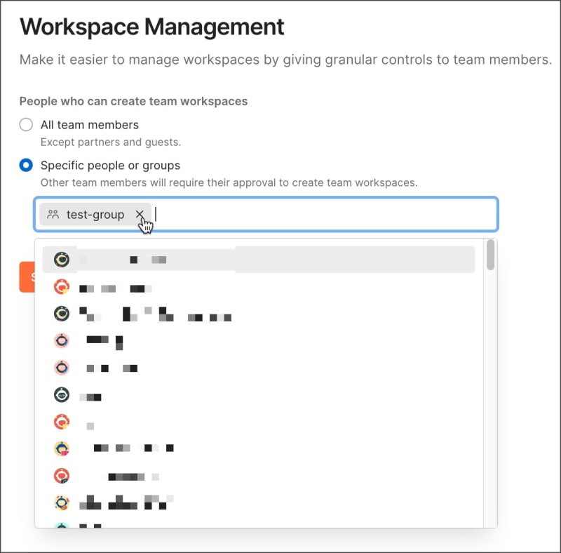Click the avatar of the highlighted top suggestion
Image resolution: width=561 pixels, height=553 pixels.
click(x=62, y=259)
